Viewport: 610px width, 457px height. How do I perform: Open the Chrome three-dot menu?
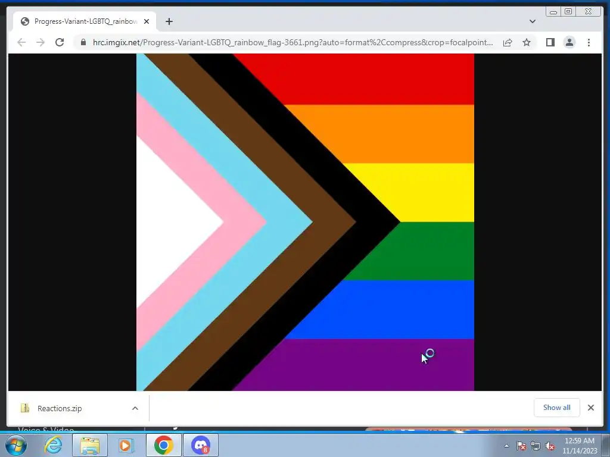(x=589, y=42)
